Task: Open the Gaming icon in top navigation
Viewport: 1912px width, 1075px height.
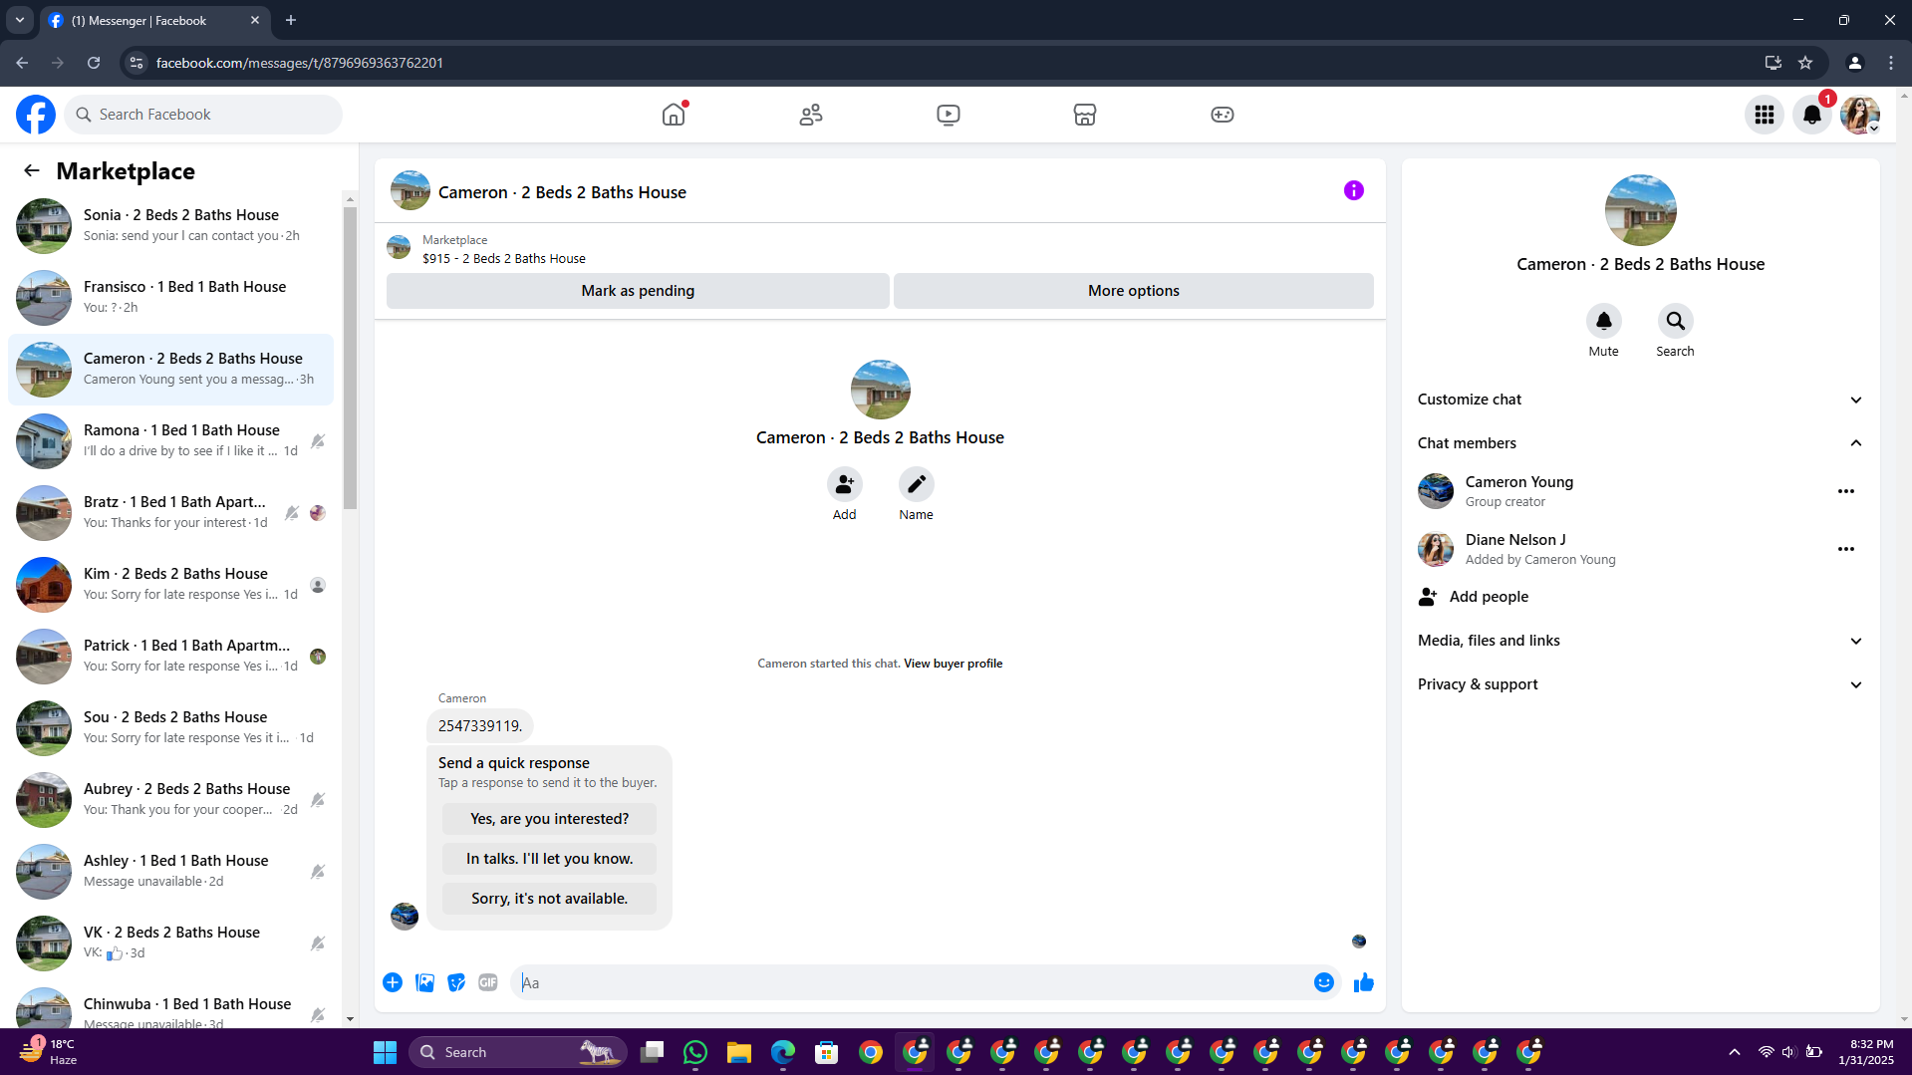Action: 1223,115
